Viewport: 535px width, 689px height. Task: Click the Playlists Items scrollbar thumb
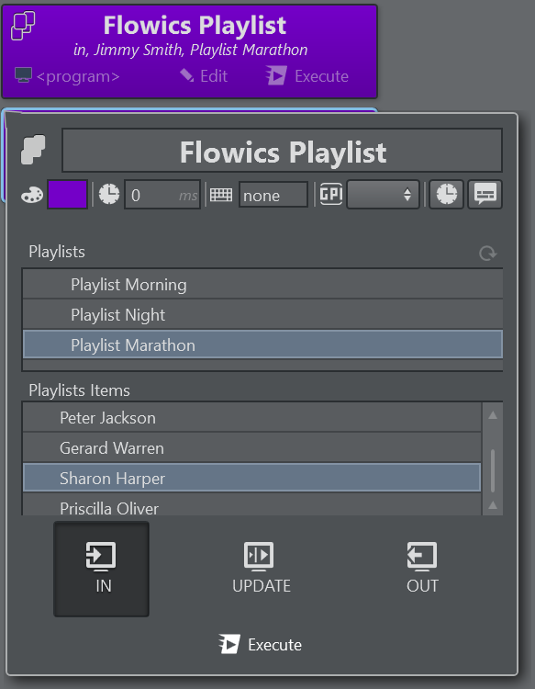tap(493, 470)
